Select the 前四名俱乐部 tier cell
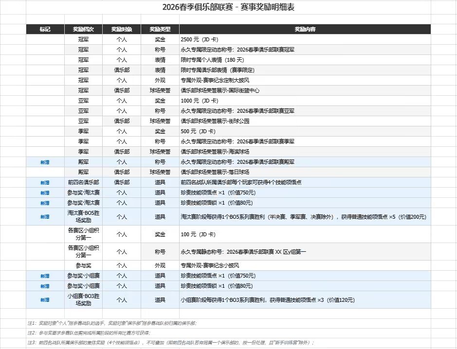 [x=83, y=182]
